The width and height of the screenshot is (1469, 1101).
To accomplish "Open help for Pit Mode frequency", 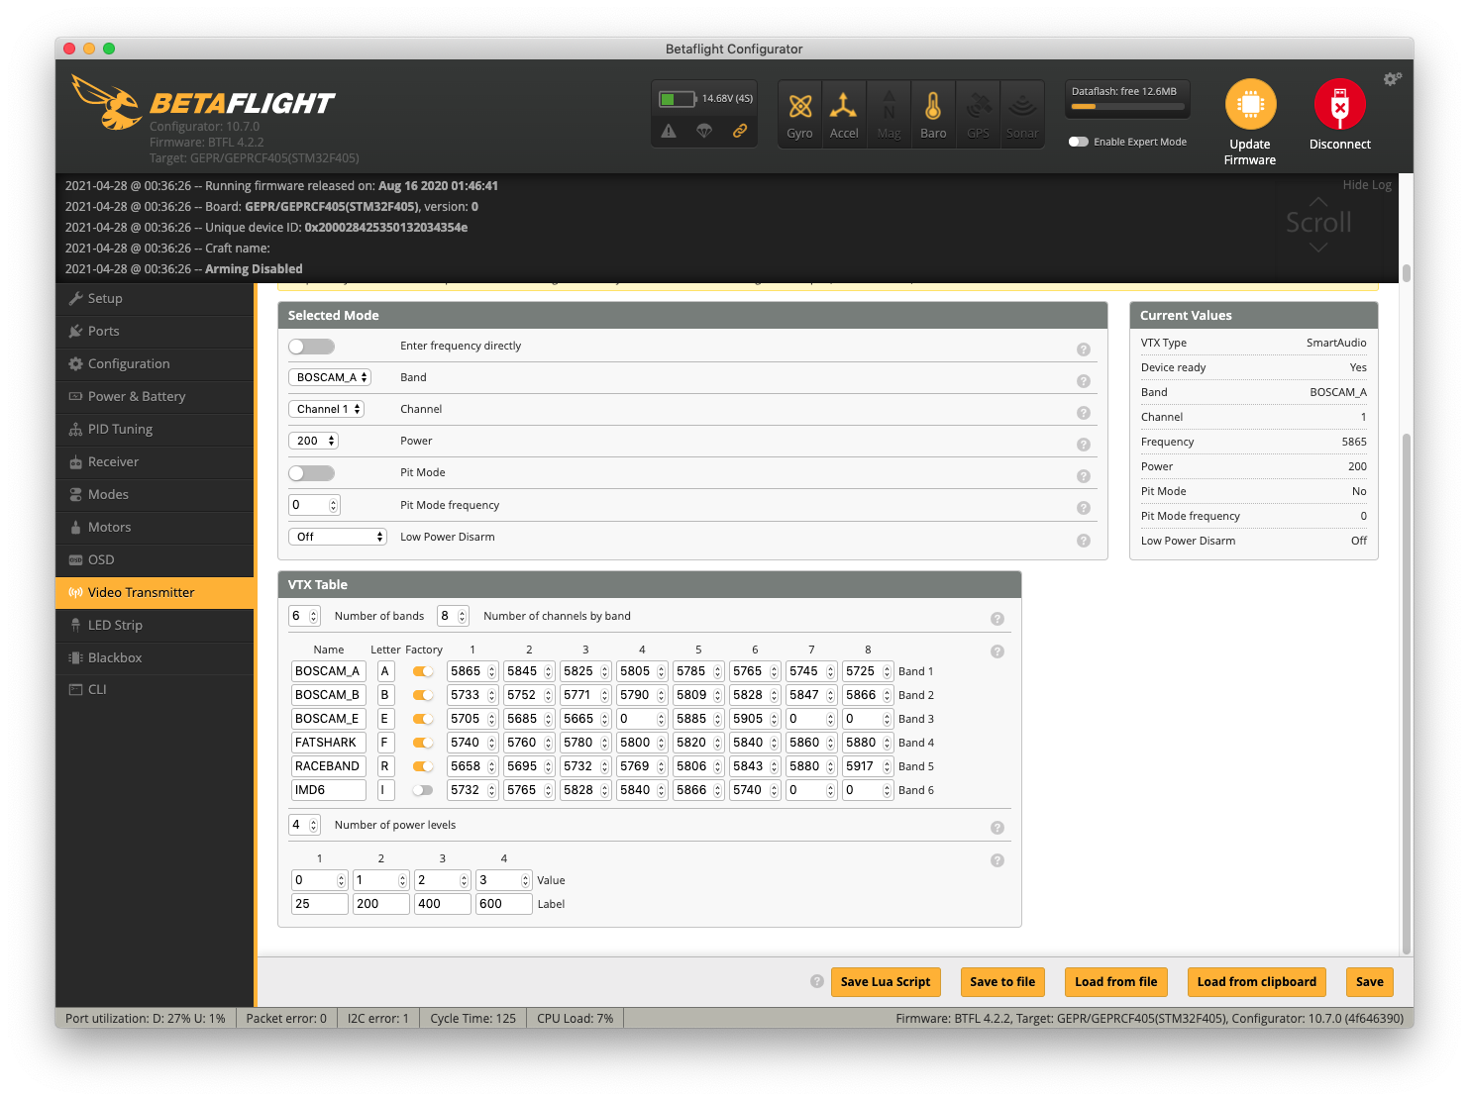I will [x=1084, y=508].
